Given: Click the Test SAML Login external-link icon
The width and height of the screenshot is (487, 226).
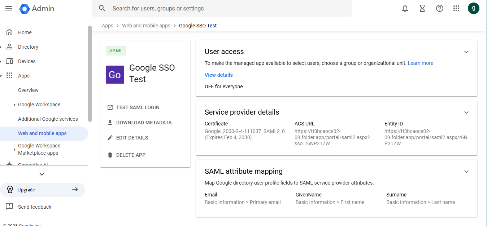Looking at the screenshot, I should pyautogui.click(x=110, y=107).
